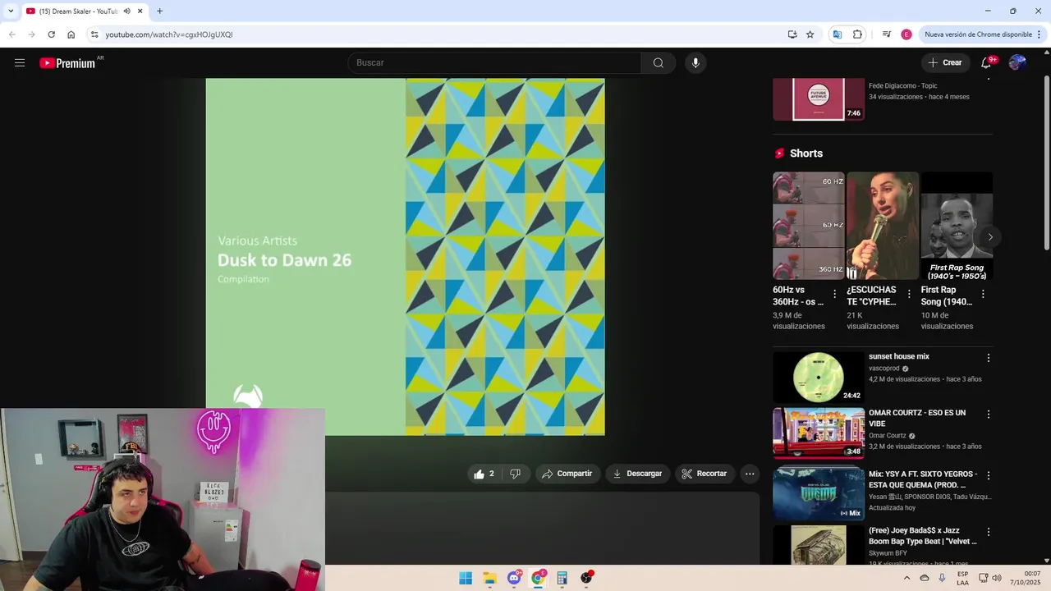Click the Omar Courtz channel name
Image resolution: width=1051 pixels, height=591 pixels.
(888, 436)
